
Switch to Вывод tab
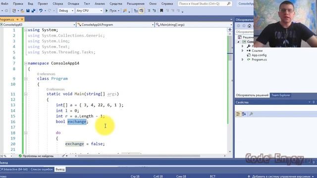pyautogui.click(x=60, y=169)
